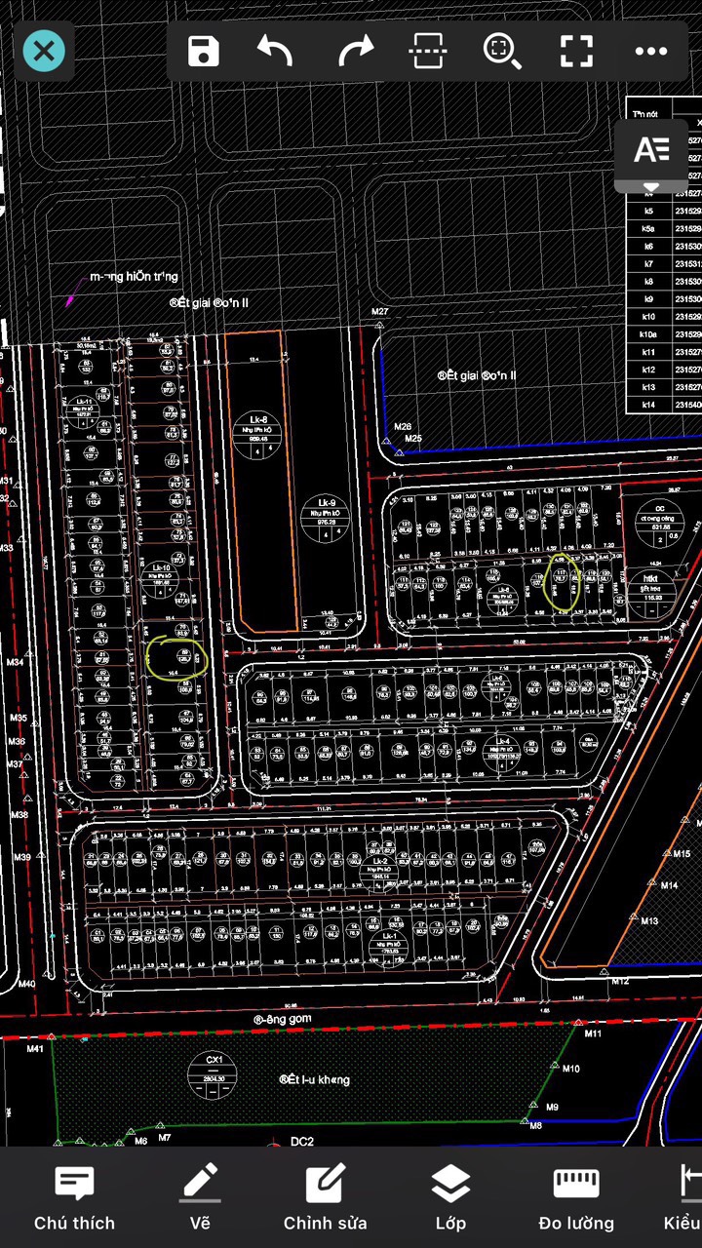The width and height of the screenshot is (702, 1248).
Task: Close the drawing with the X button
Action: (x=44, y=51)
